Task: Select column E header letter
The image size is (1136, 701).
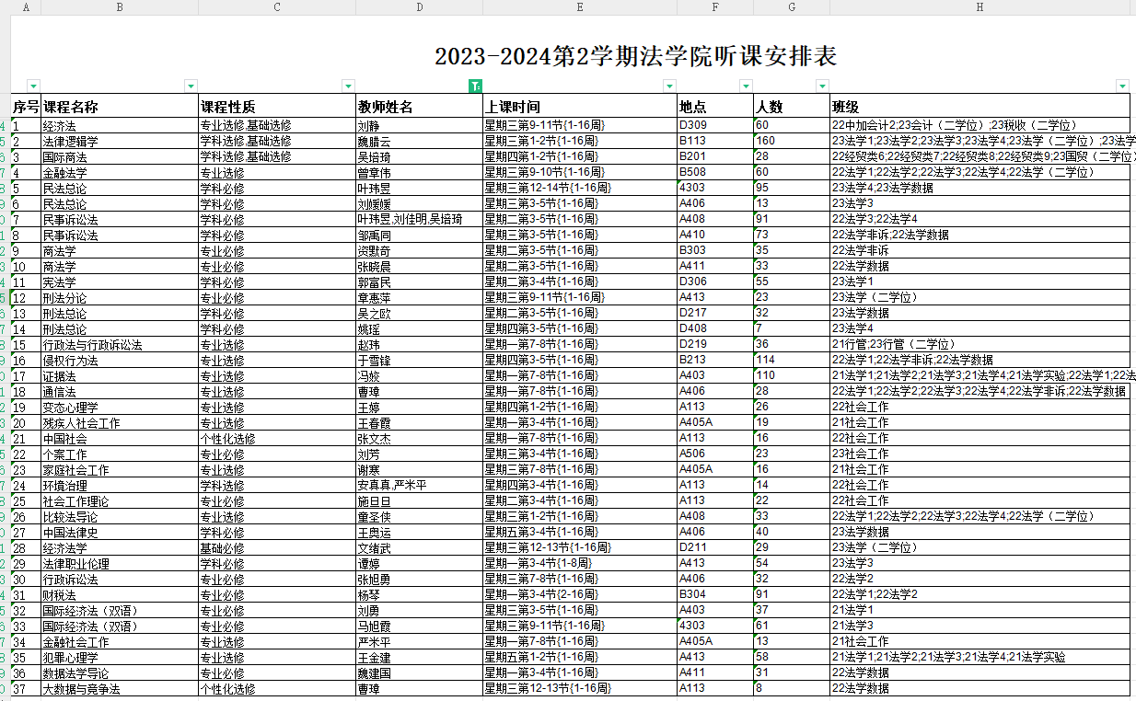Action: [579, 6]
